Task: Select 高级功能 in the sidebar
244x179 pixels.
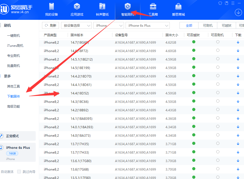Action: (13, 107)
